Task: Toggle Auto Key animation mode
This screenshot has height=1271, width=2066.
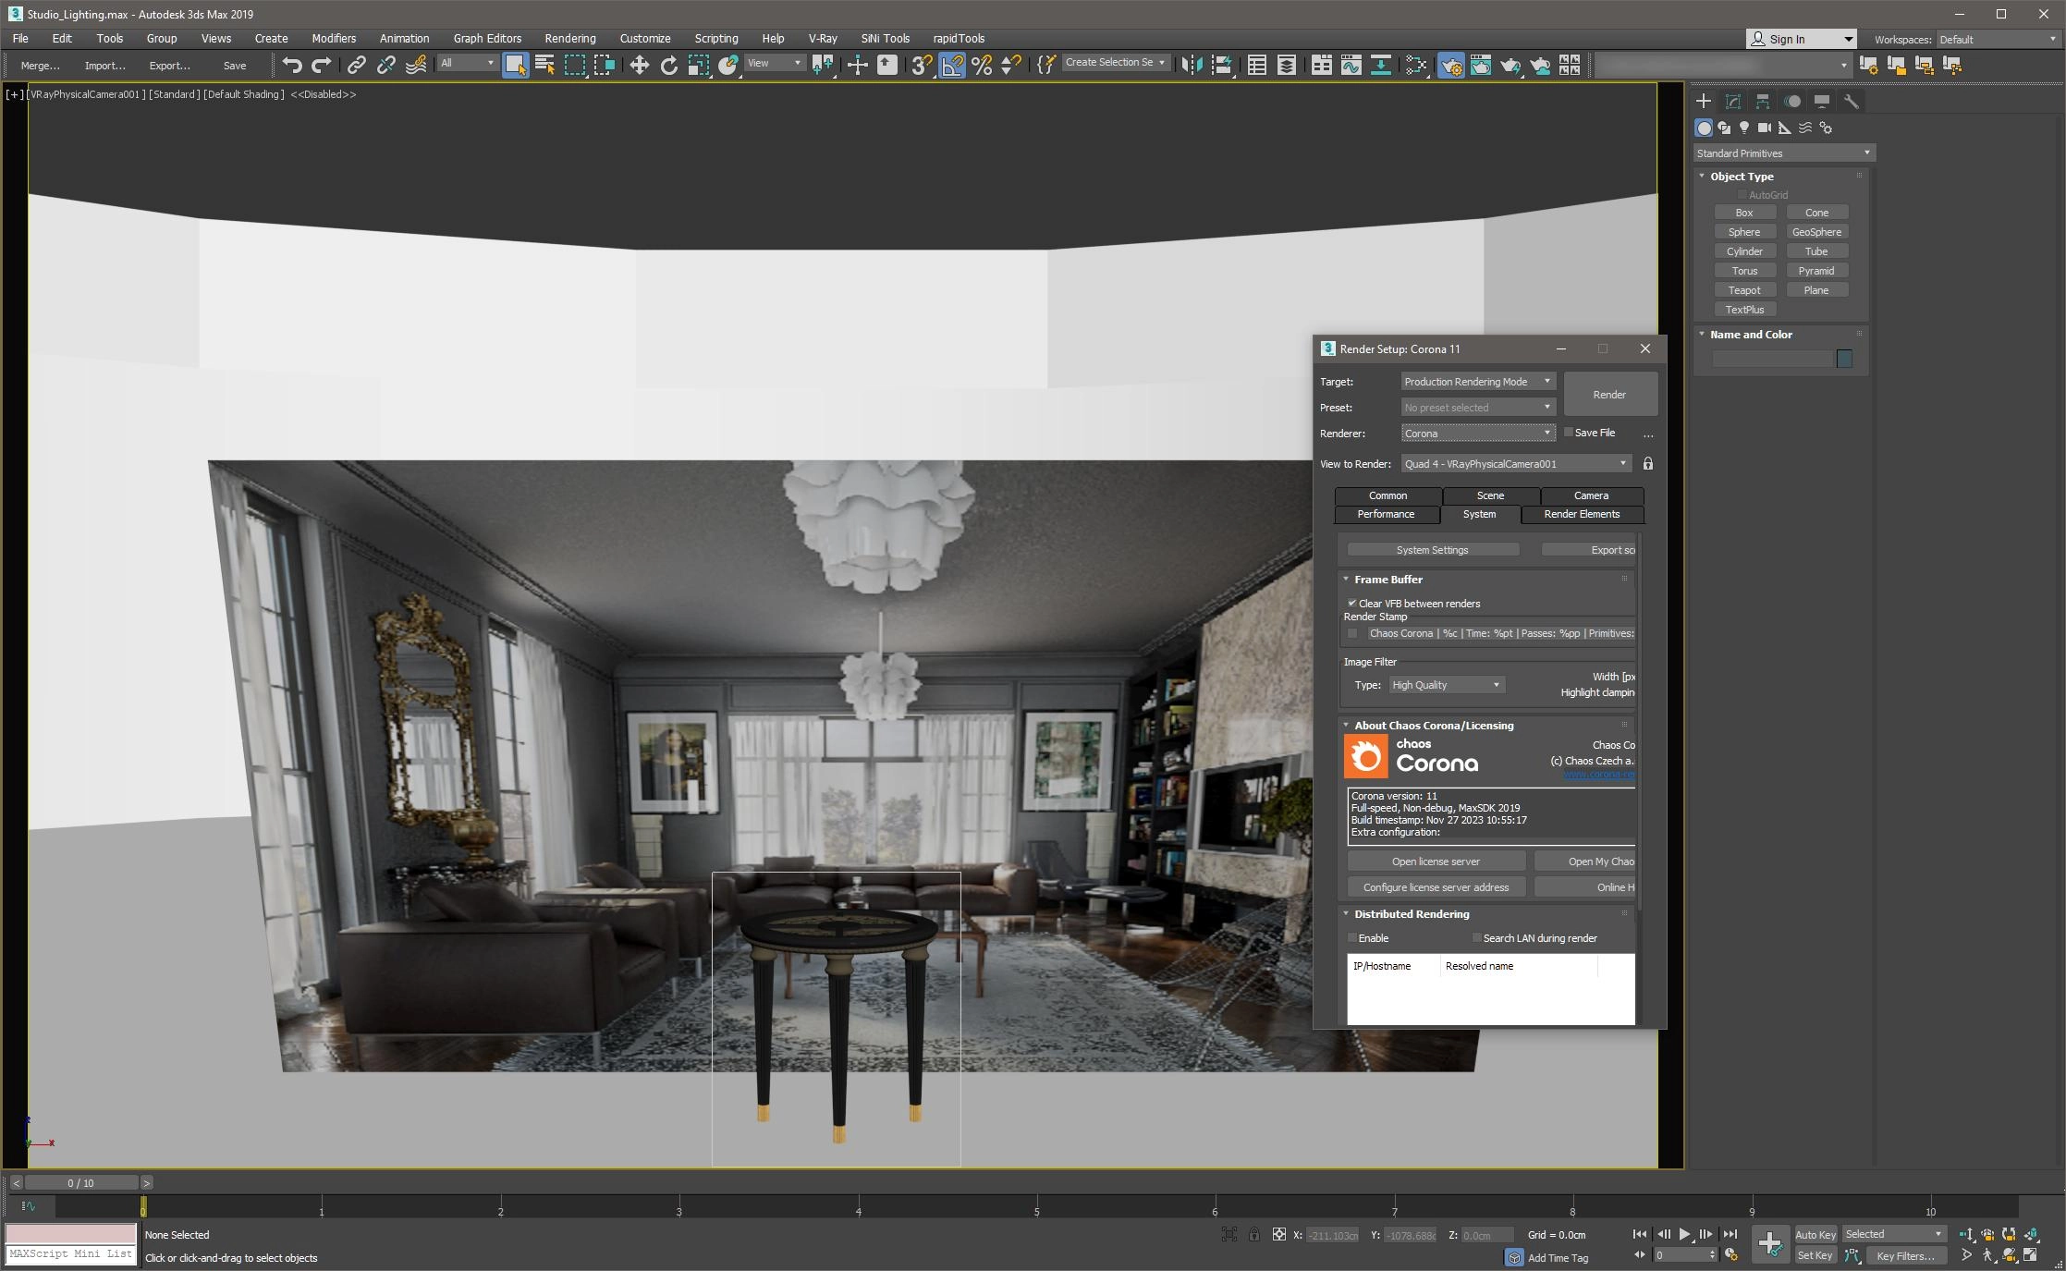Action: click(1815, 1234)
